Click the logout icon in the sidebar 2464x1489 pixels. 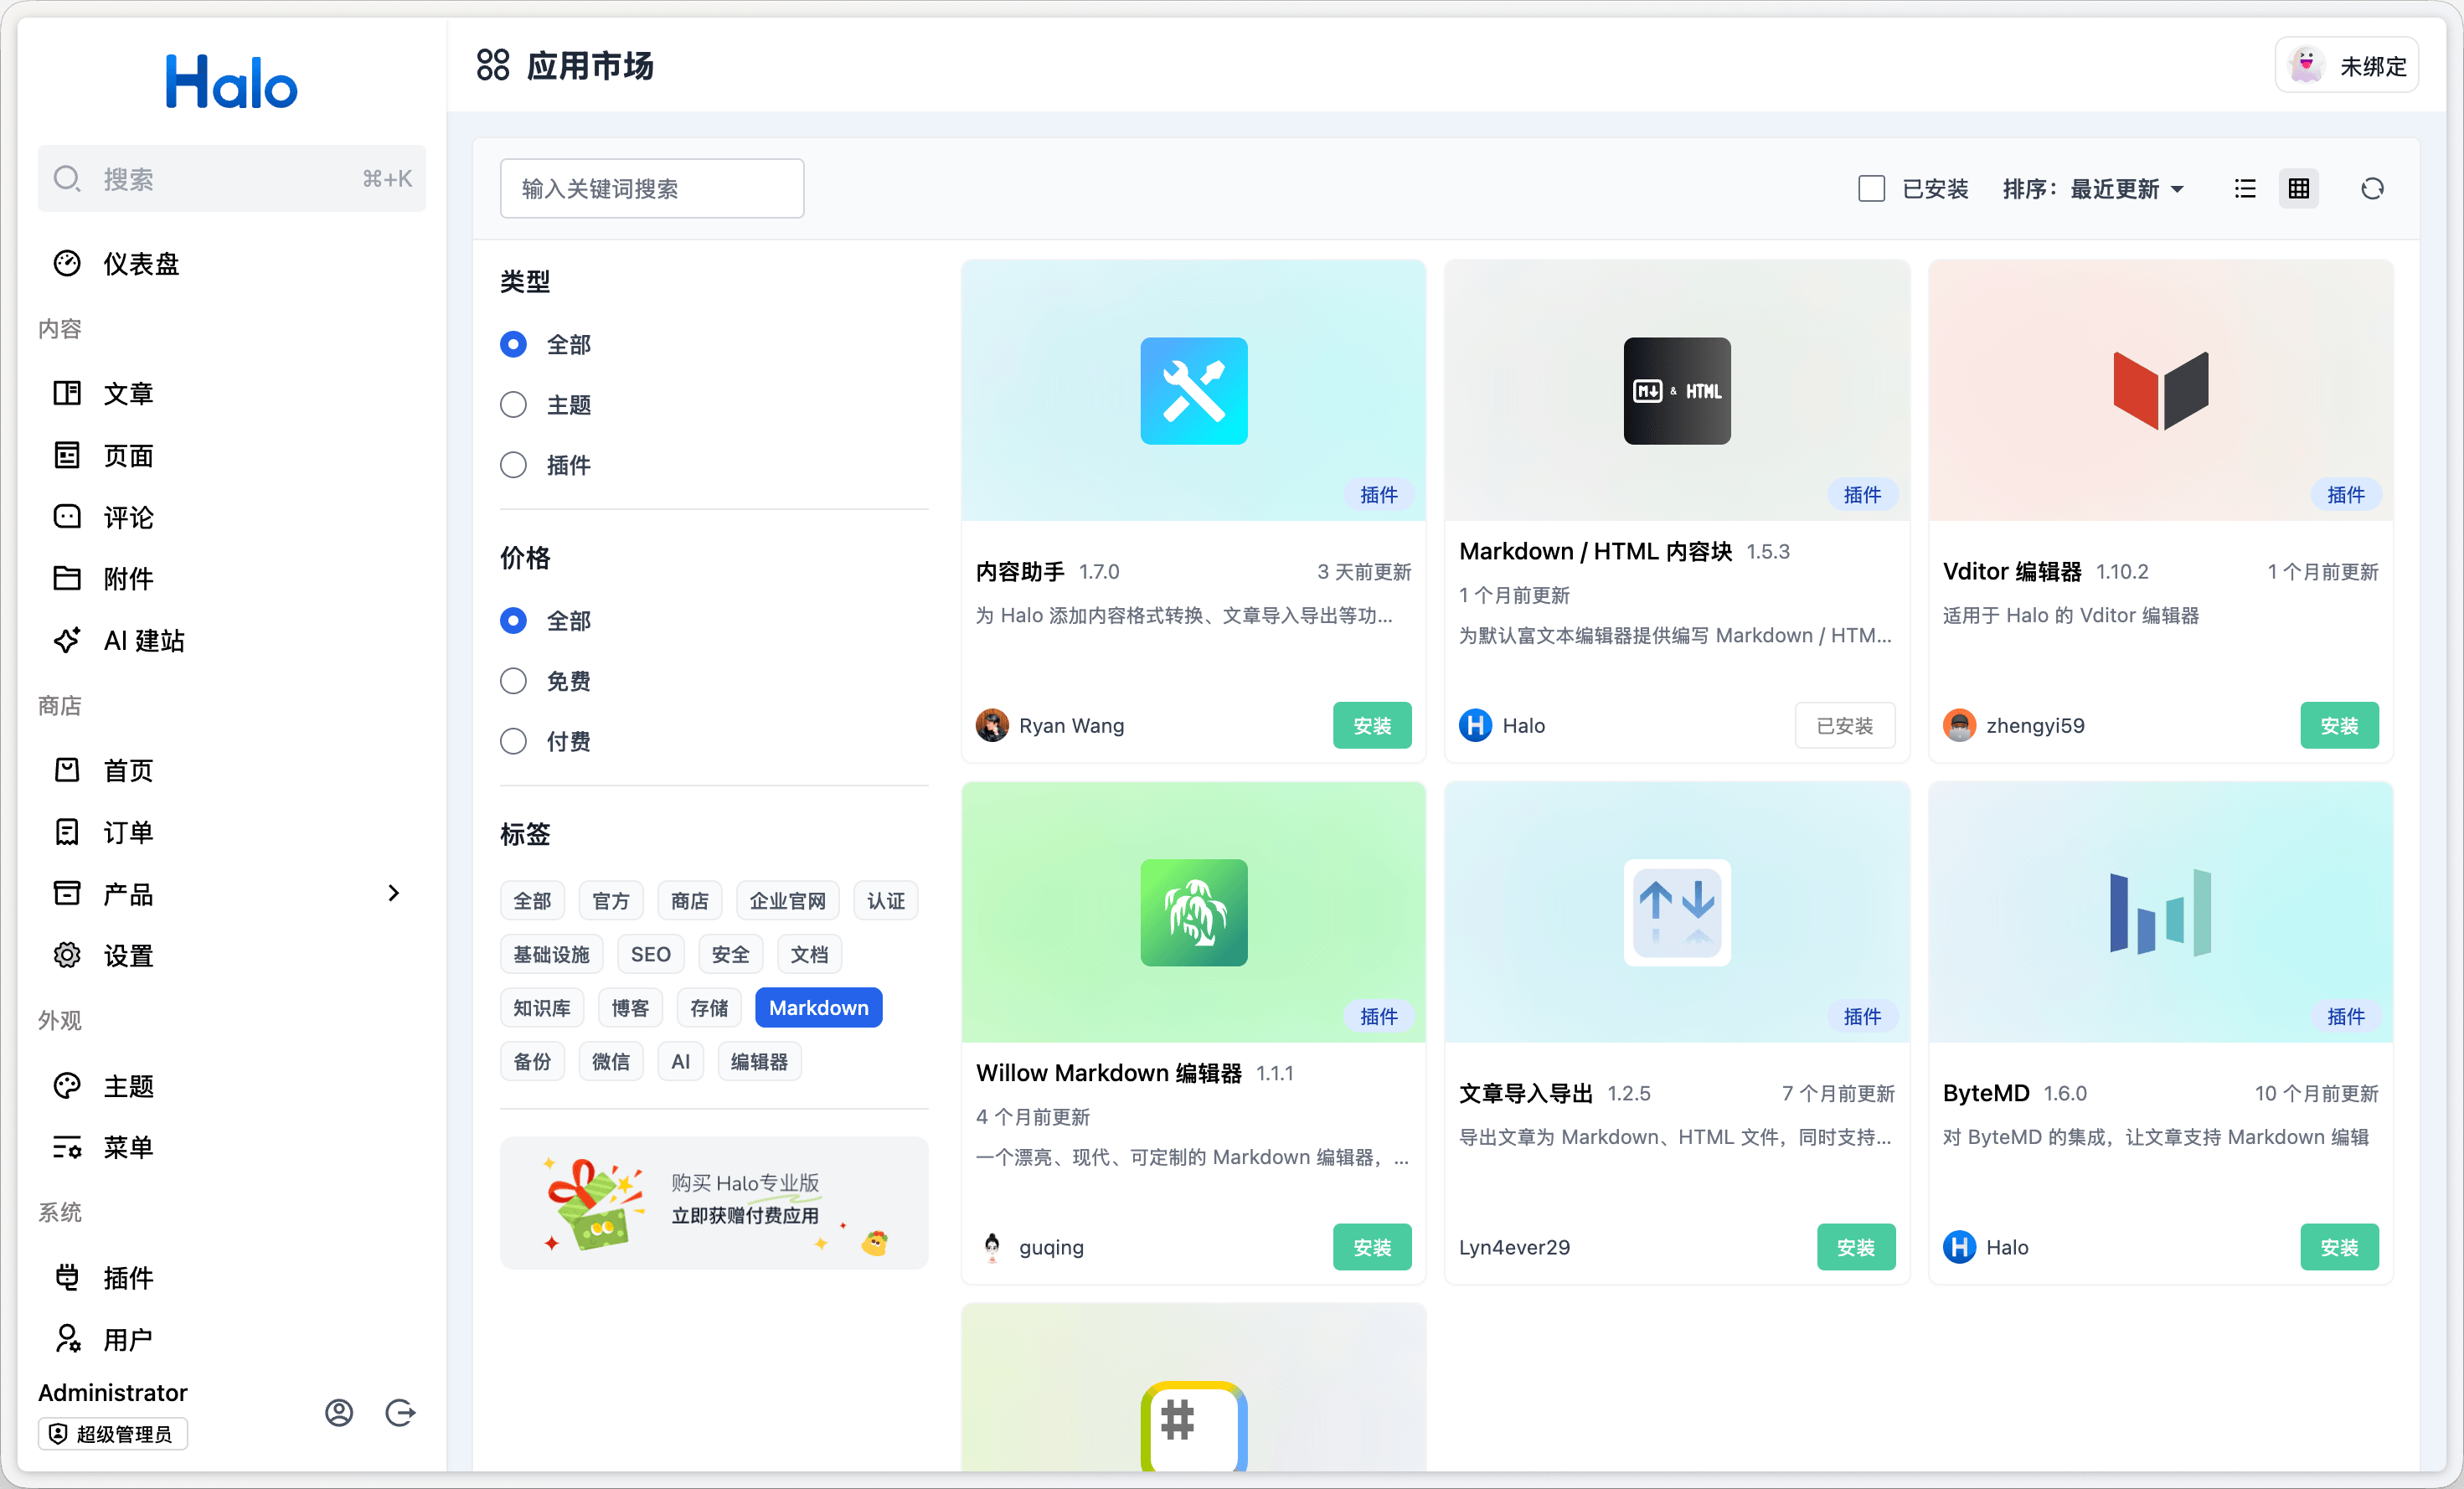coord(400,1412)
